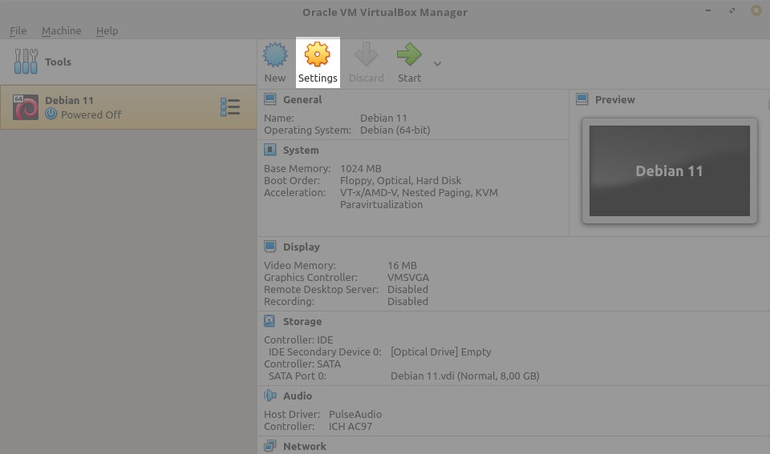The height and width of the screenshot is (454, 770).
Task: Expand the Start button dropdown arrow
Action: (438, 64)
